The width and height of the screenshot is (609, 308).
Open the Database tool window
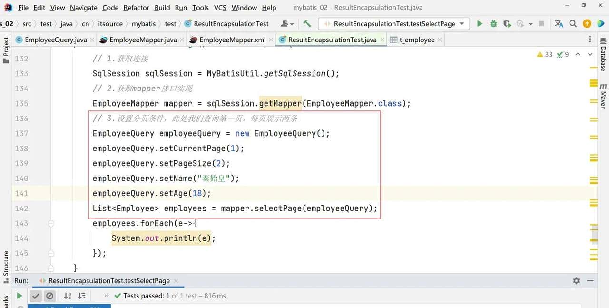pyautogui.click(x=603, y=59)
